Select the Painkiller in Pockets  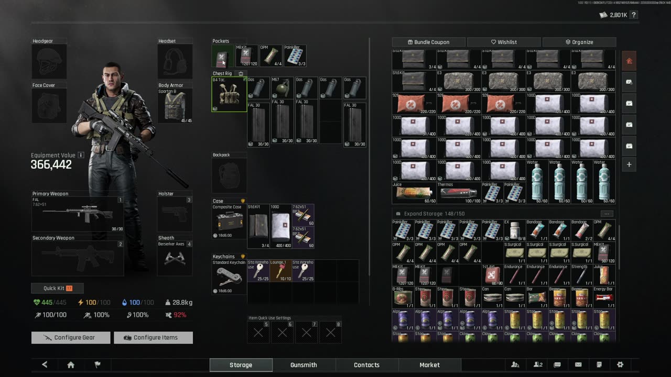[x=295, y=56]
